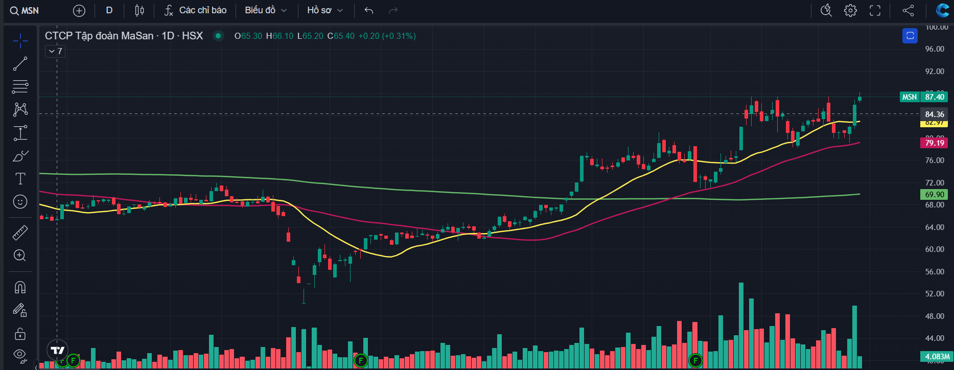Change the D time interval
Screen dimensions: 954x370
coord(109,10)
